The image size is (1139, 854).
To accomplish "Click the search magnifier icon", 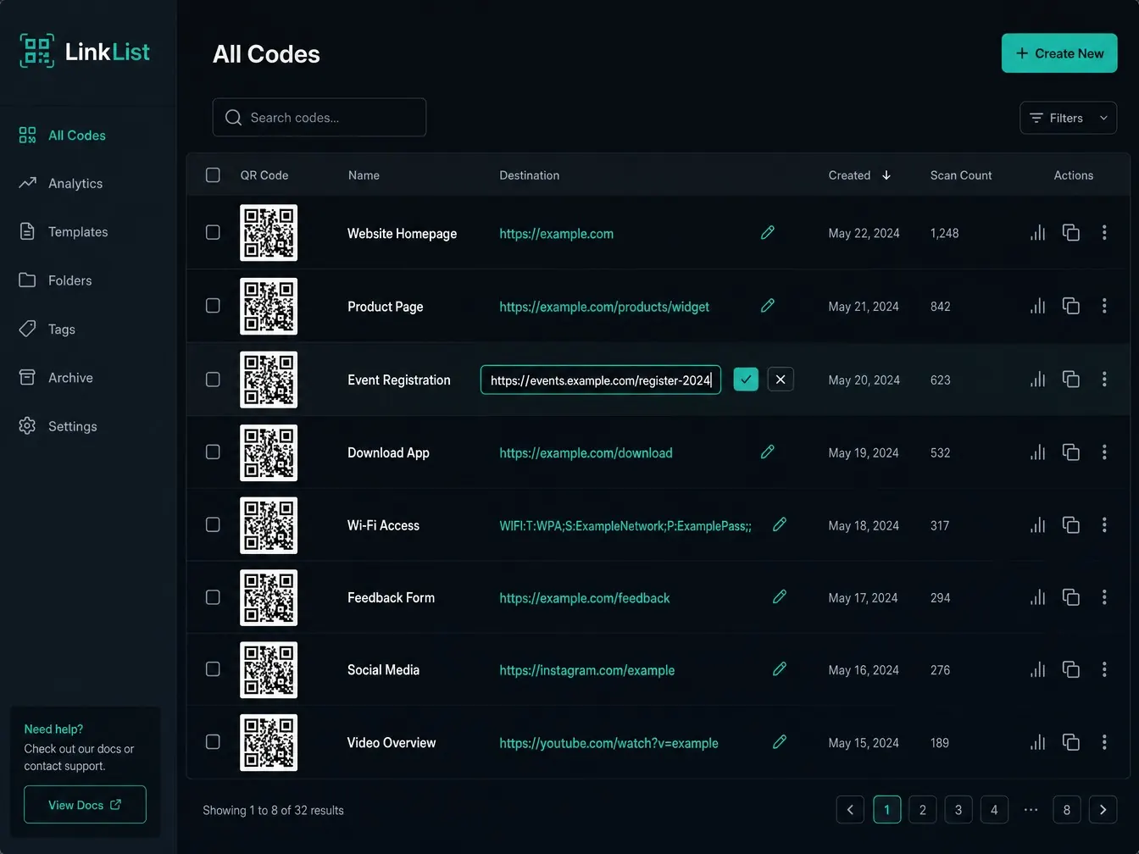I will [233, 118].
